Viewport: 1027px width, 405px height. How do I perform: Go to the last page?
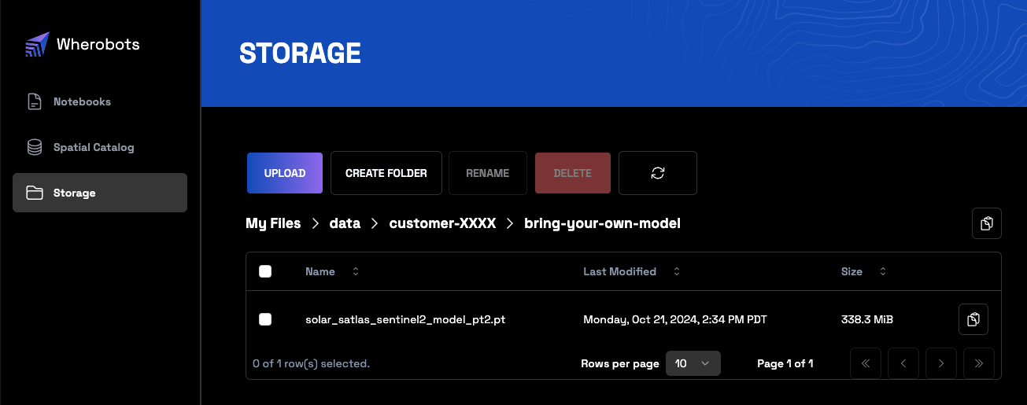[979, 363]
